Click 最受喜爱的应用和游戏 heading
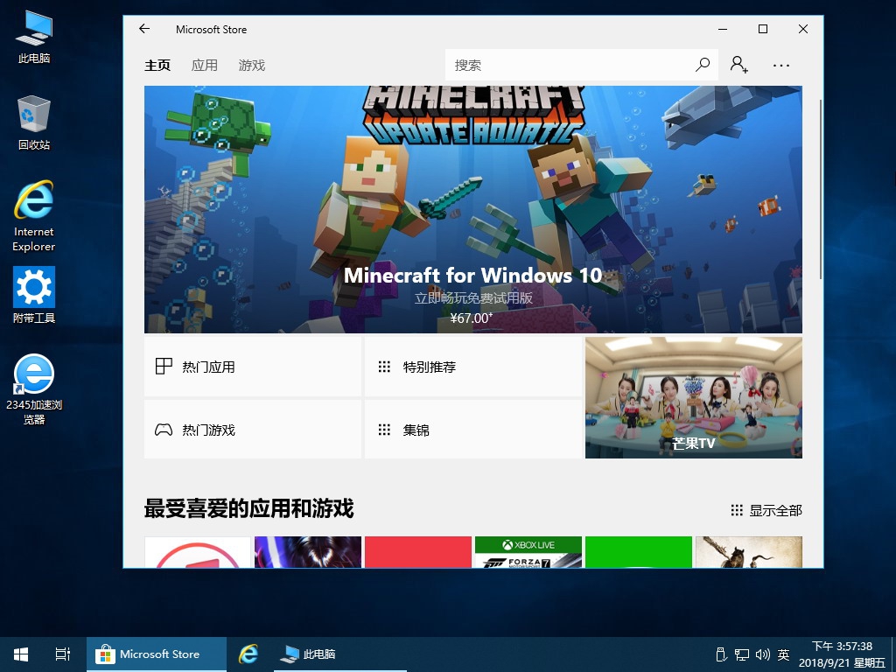The image size is (896, 672). click(x=249, y=508)
